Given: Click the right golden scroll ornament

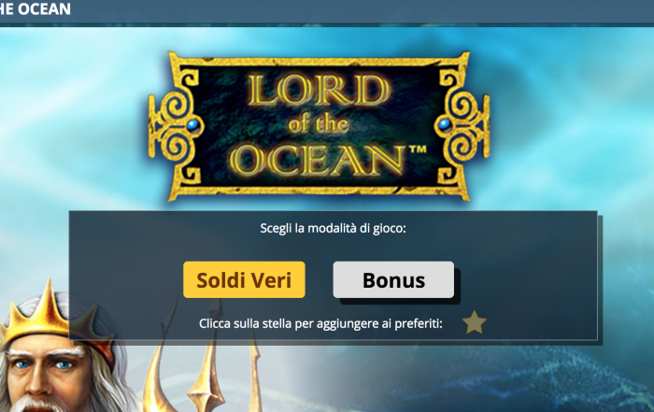Looking at the screenshot, I should point(463,124).
